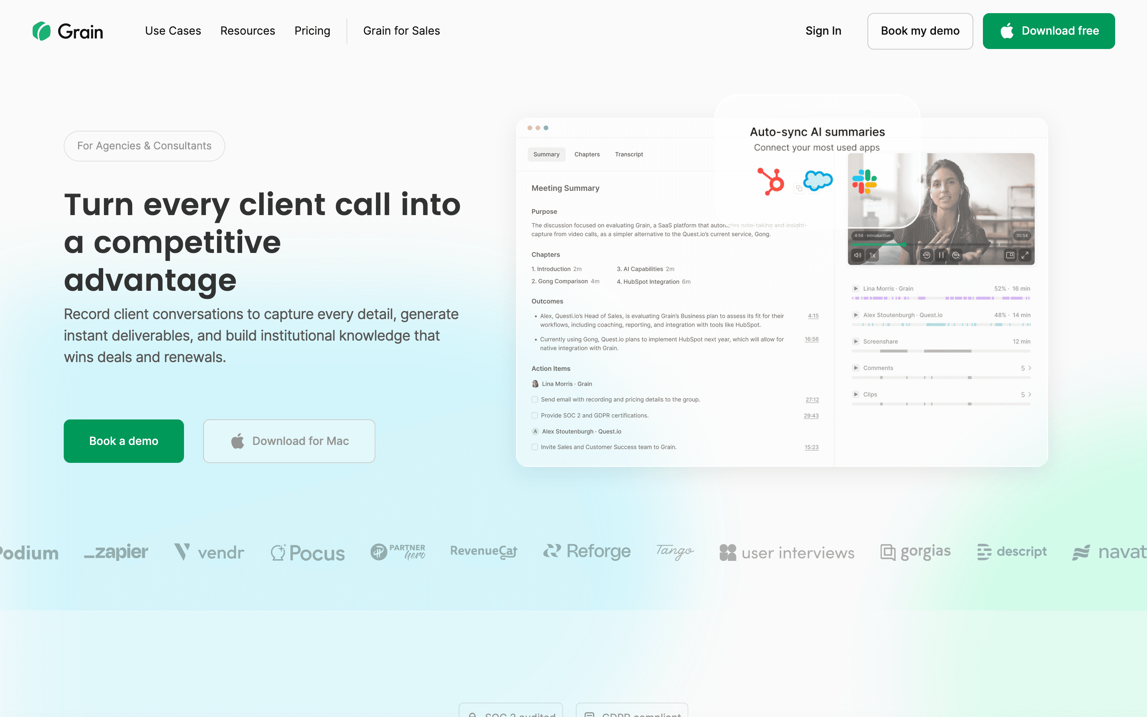
Task: Mute the video using the speaker icon
Action: pyautogui.click(x=857, y=255)
